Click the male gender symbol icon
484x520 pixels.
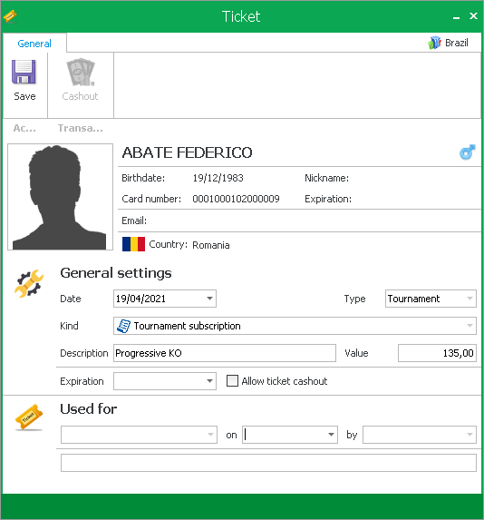tap(467, 152)
